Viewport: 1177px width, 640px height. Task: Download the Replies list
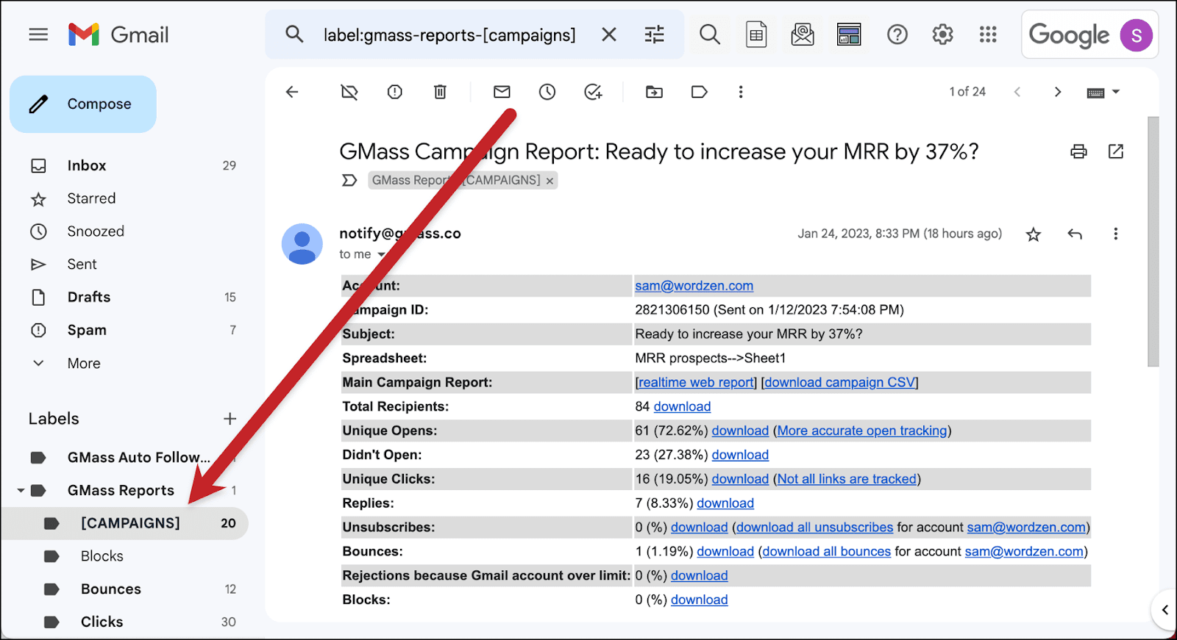[725, 503]
